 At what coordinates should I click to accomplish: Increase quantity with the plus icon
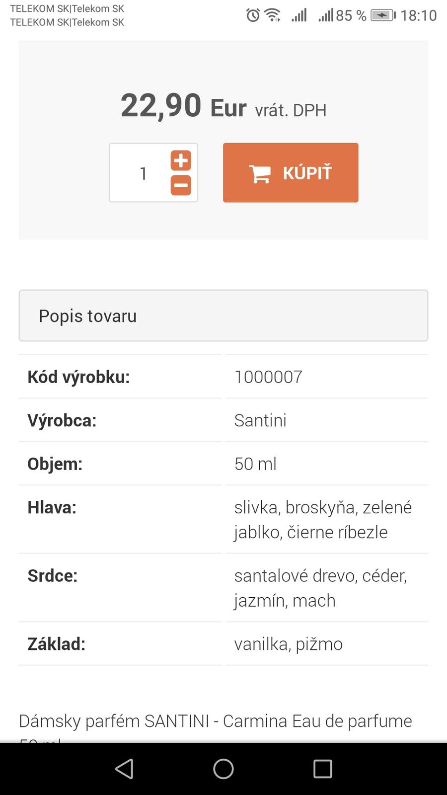pos(181,160)
